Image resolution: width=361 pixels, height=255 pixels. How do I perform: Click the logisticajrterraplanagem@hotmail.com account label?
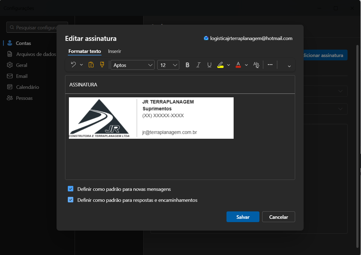(251, 38)
